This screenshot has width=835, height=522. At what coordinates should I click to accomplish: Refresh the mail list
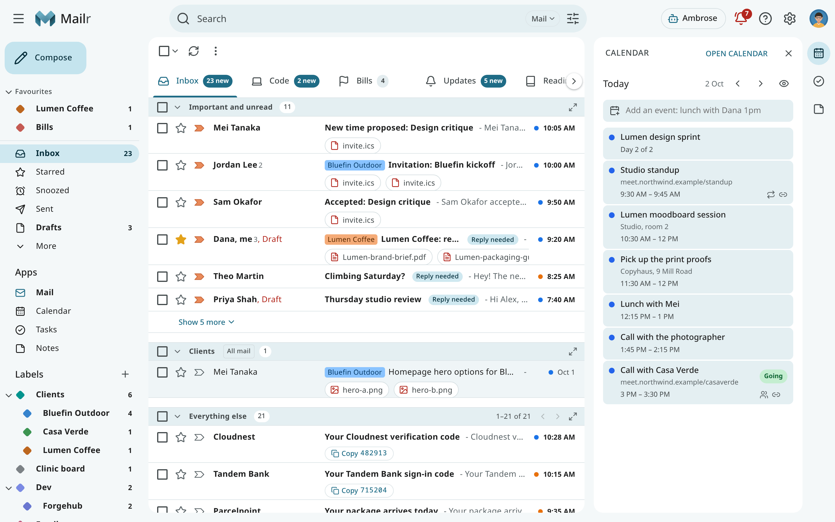pos(194,51)
